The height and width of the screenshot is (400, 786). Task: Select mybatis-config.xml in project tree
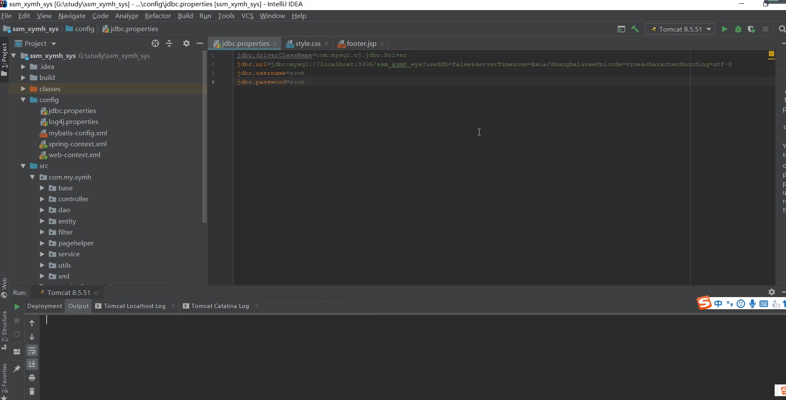78,133
